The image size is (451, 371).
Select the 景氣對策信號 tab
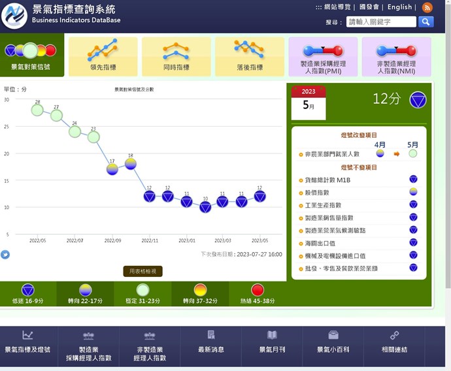click(31, 56)
